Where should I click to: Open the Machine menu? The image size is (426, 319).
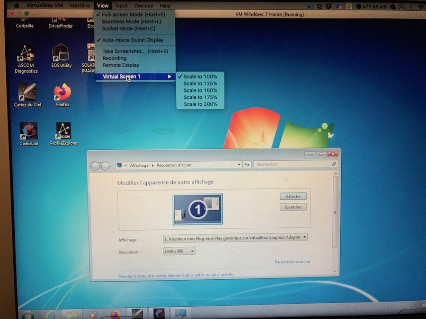point(80,5)
